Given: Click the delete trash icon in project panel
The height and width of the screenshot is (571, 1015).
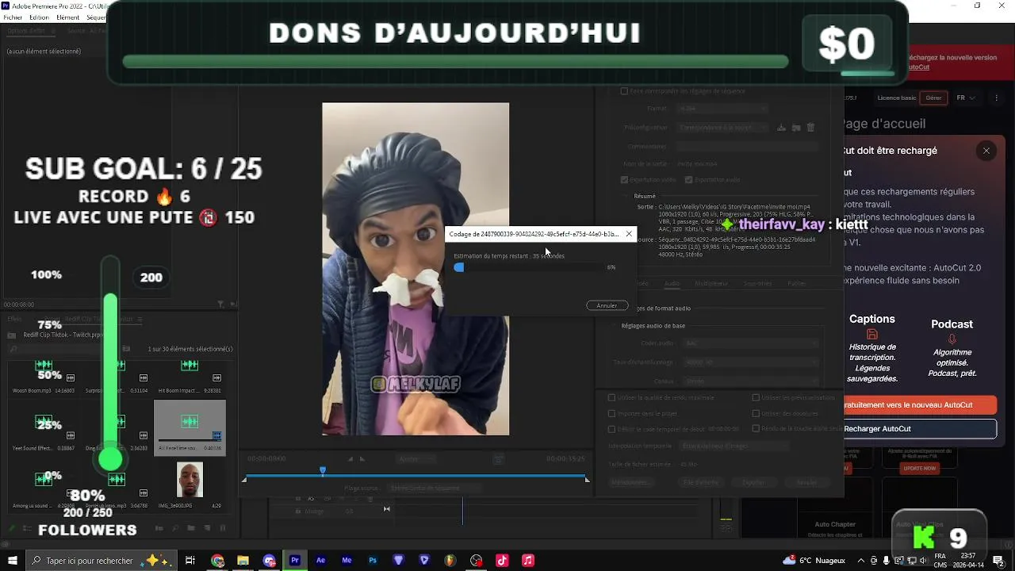Looking at the screenshot, I should coord(223,527).
